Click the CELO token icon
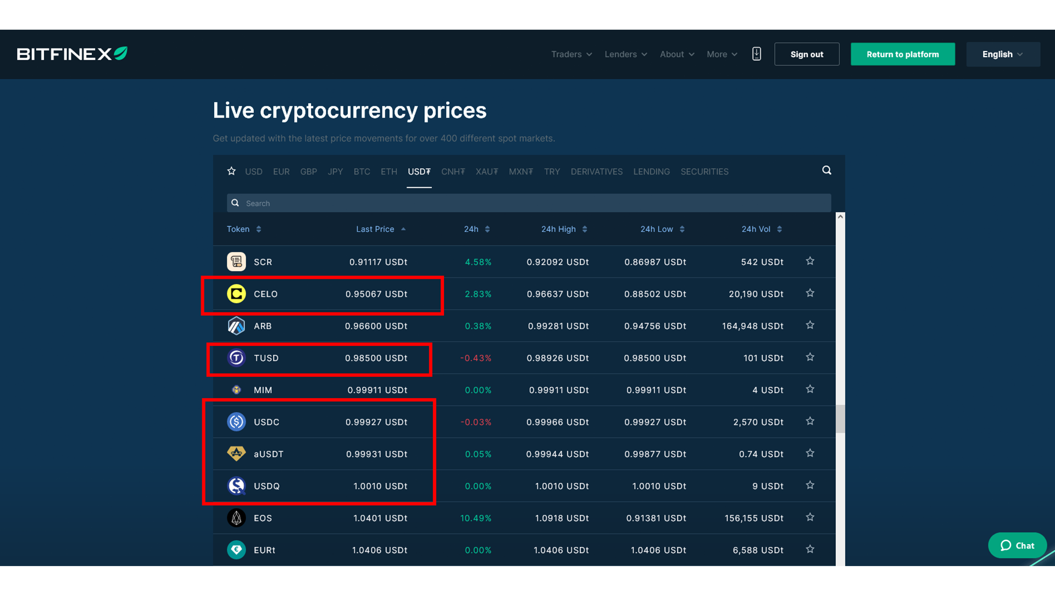Viewport: 1055px width, 593px height. click(x=236, y=294)
